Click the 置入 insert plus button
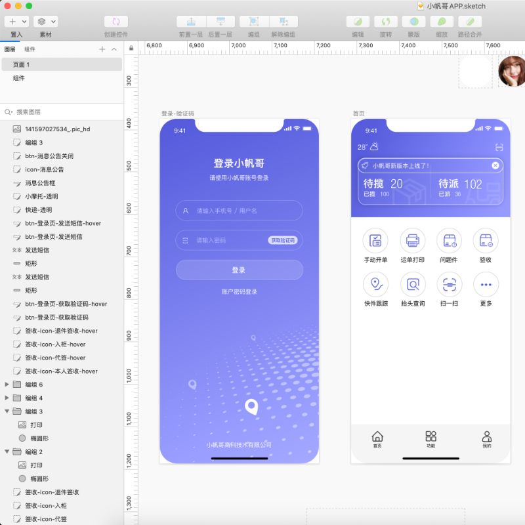 pos(12,22)
